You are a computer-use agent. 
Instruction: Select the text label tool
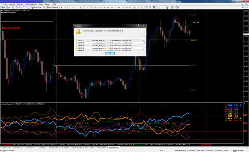pyautogui.click(x=91, y=7)
